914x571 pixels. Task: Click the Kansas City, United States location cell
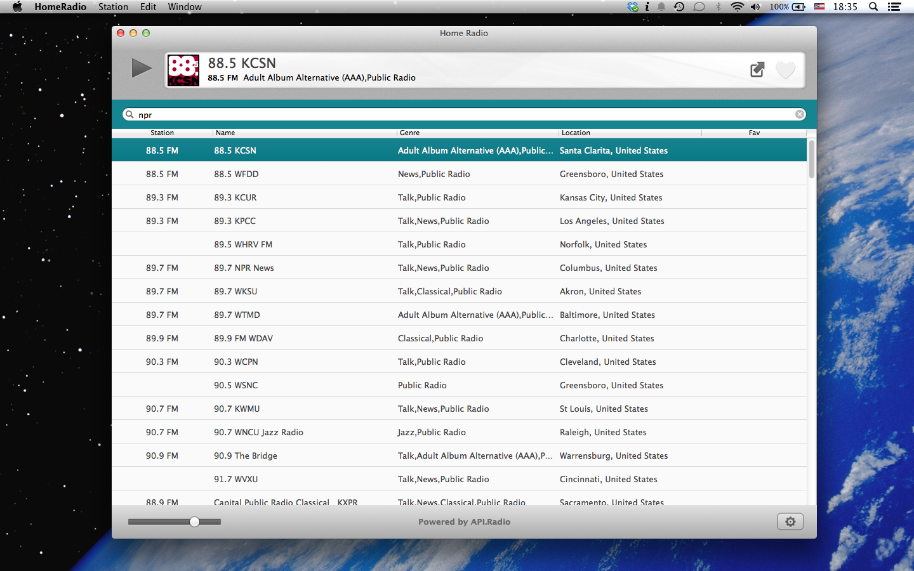(611, 197)
